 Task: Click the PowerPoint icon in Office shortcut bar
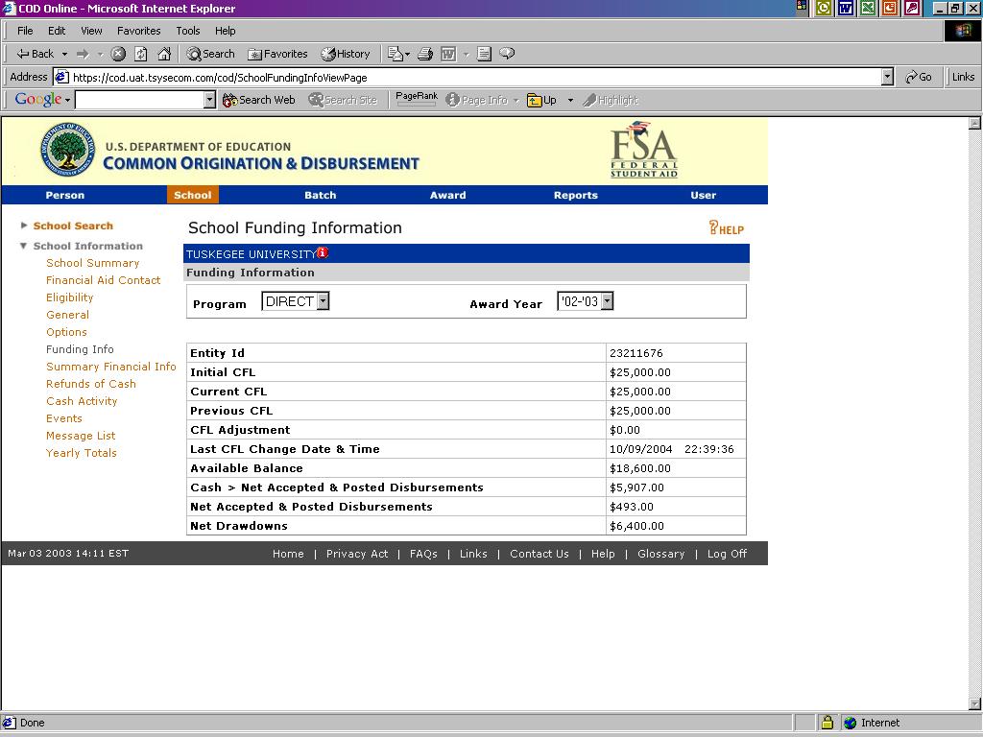pos(890,8)
